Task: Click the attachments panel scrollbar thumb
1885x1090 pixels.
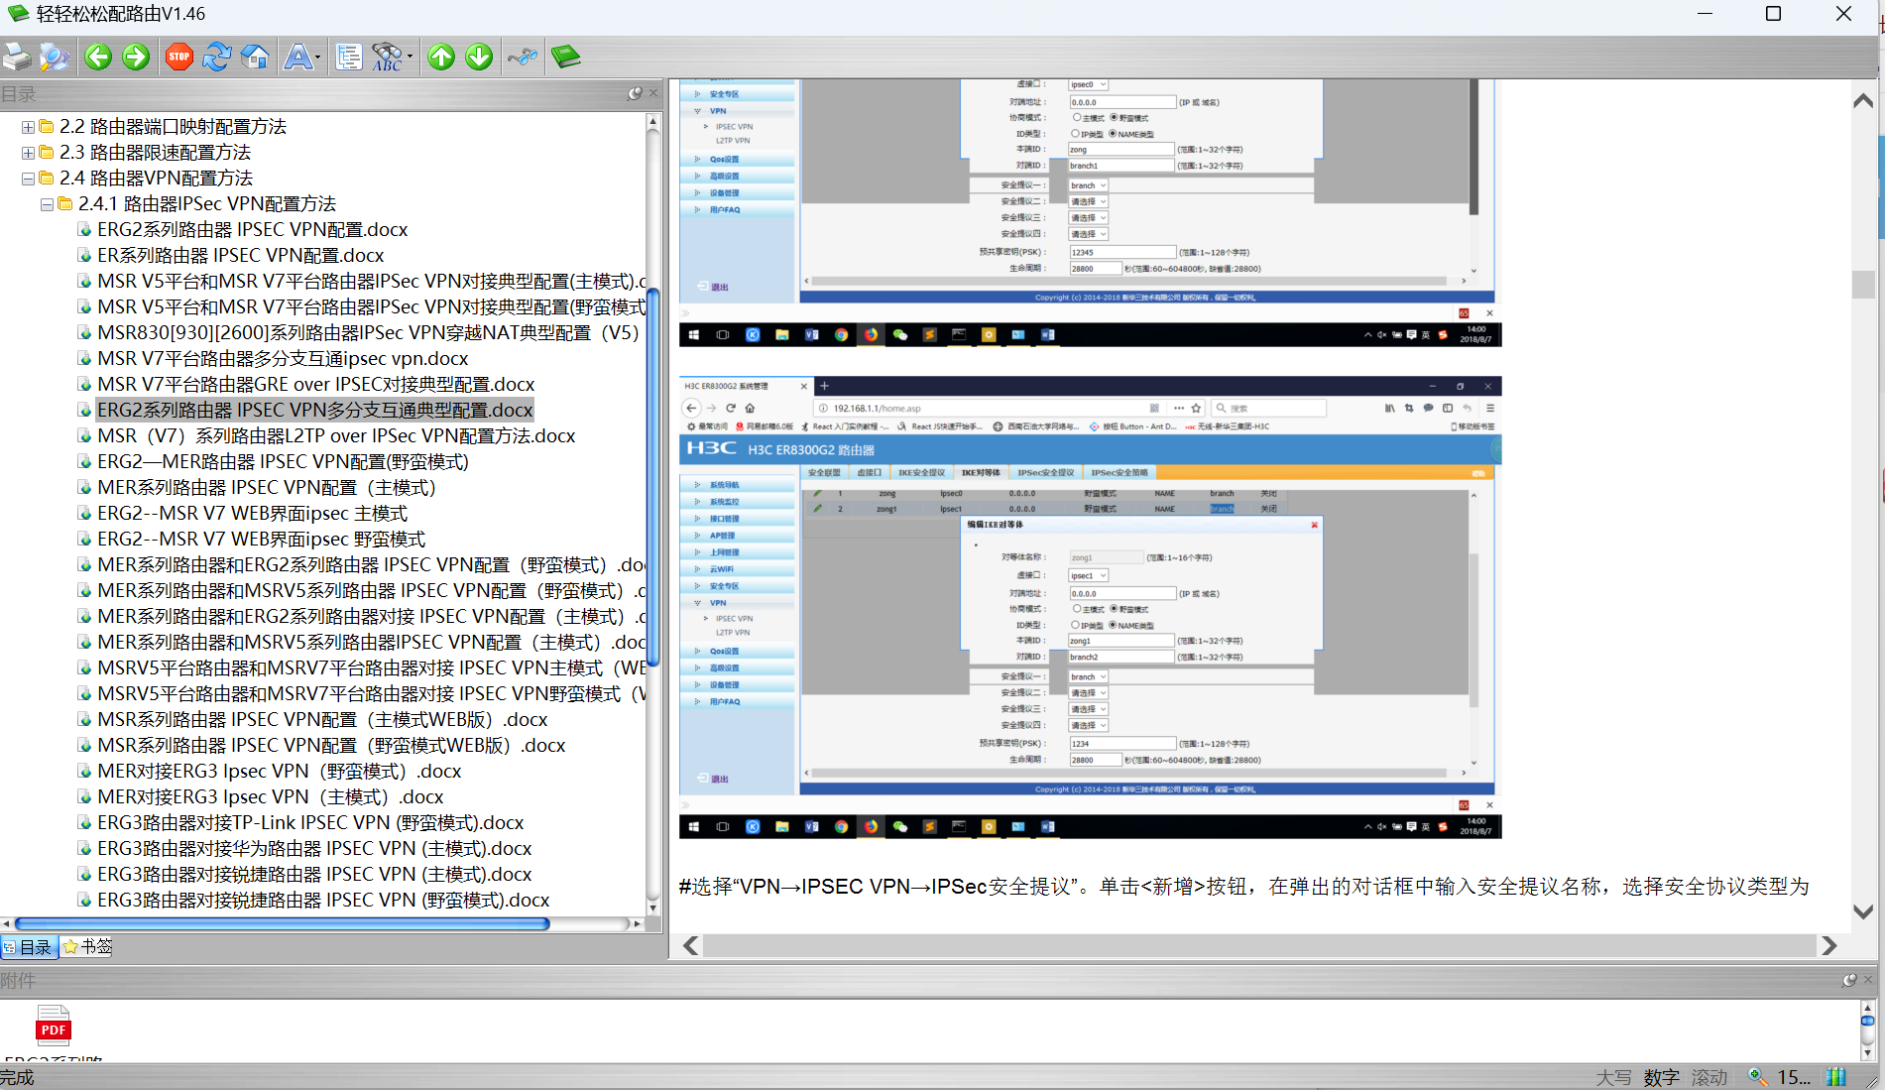Action: 1867,1021
